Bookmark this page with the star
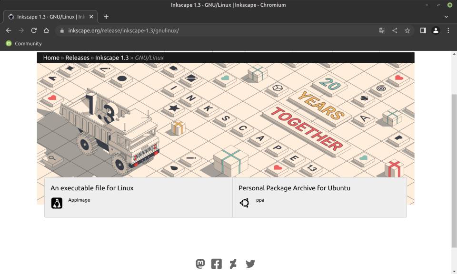This screenshot has width=457, height=274. click(x=407, y=30)
